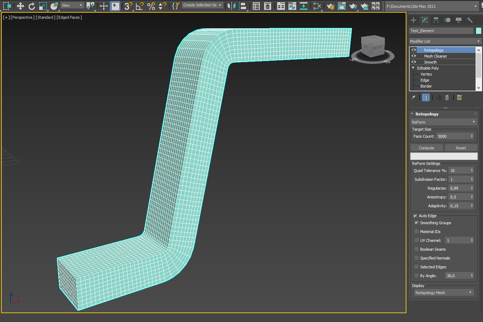Click the Pin Stack icon

(413, 98)
